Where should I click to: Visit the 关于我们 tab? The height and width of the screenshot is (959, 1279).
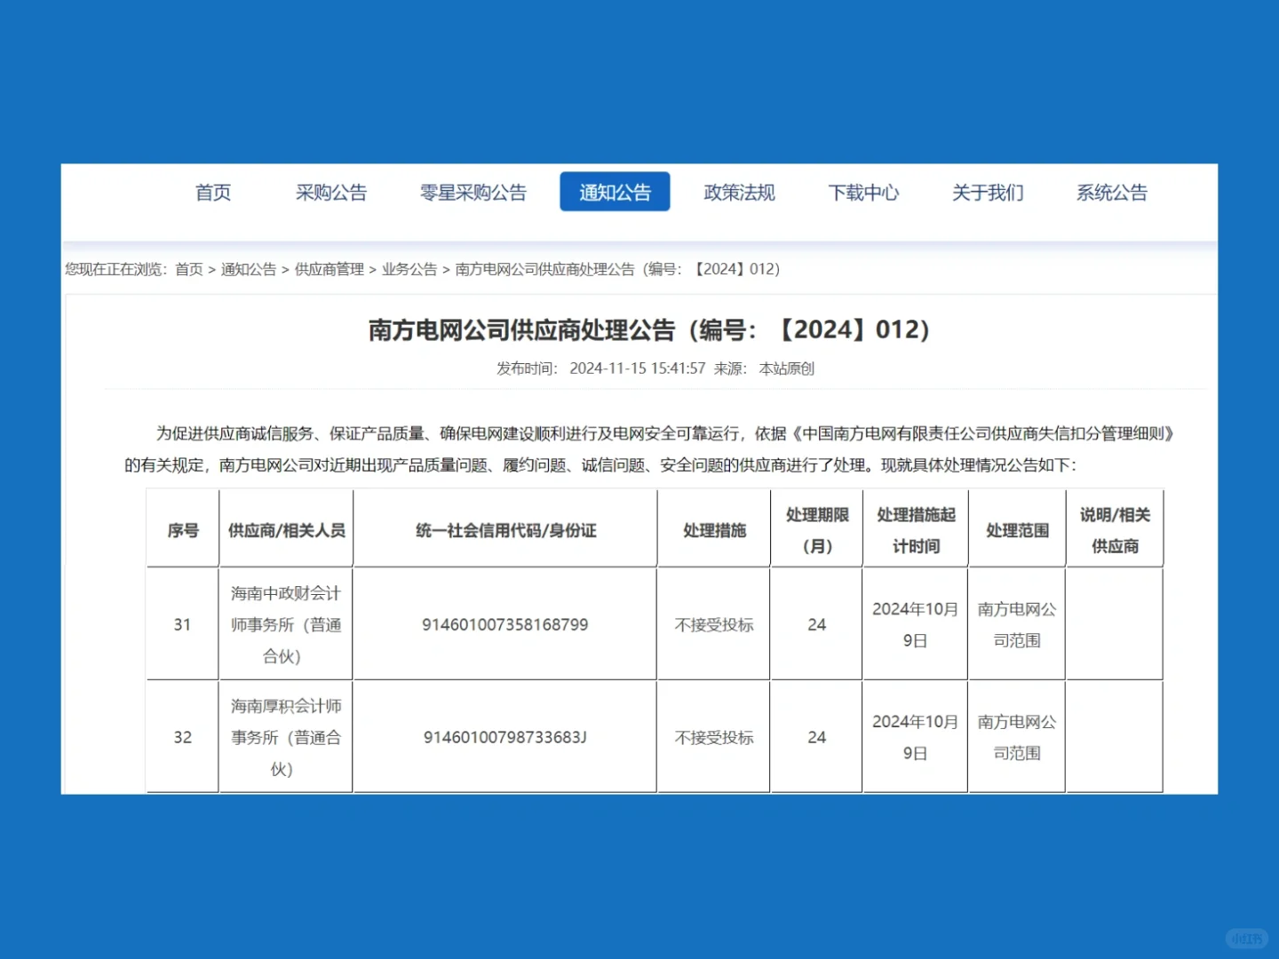point(988,193)
